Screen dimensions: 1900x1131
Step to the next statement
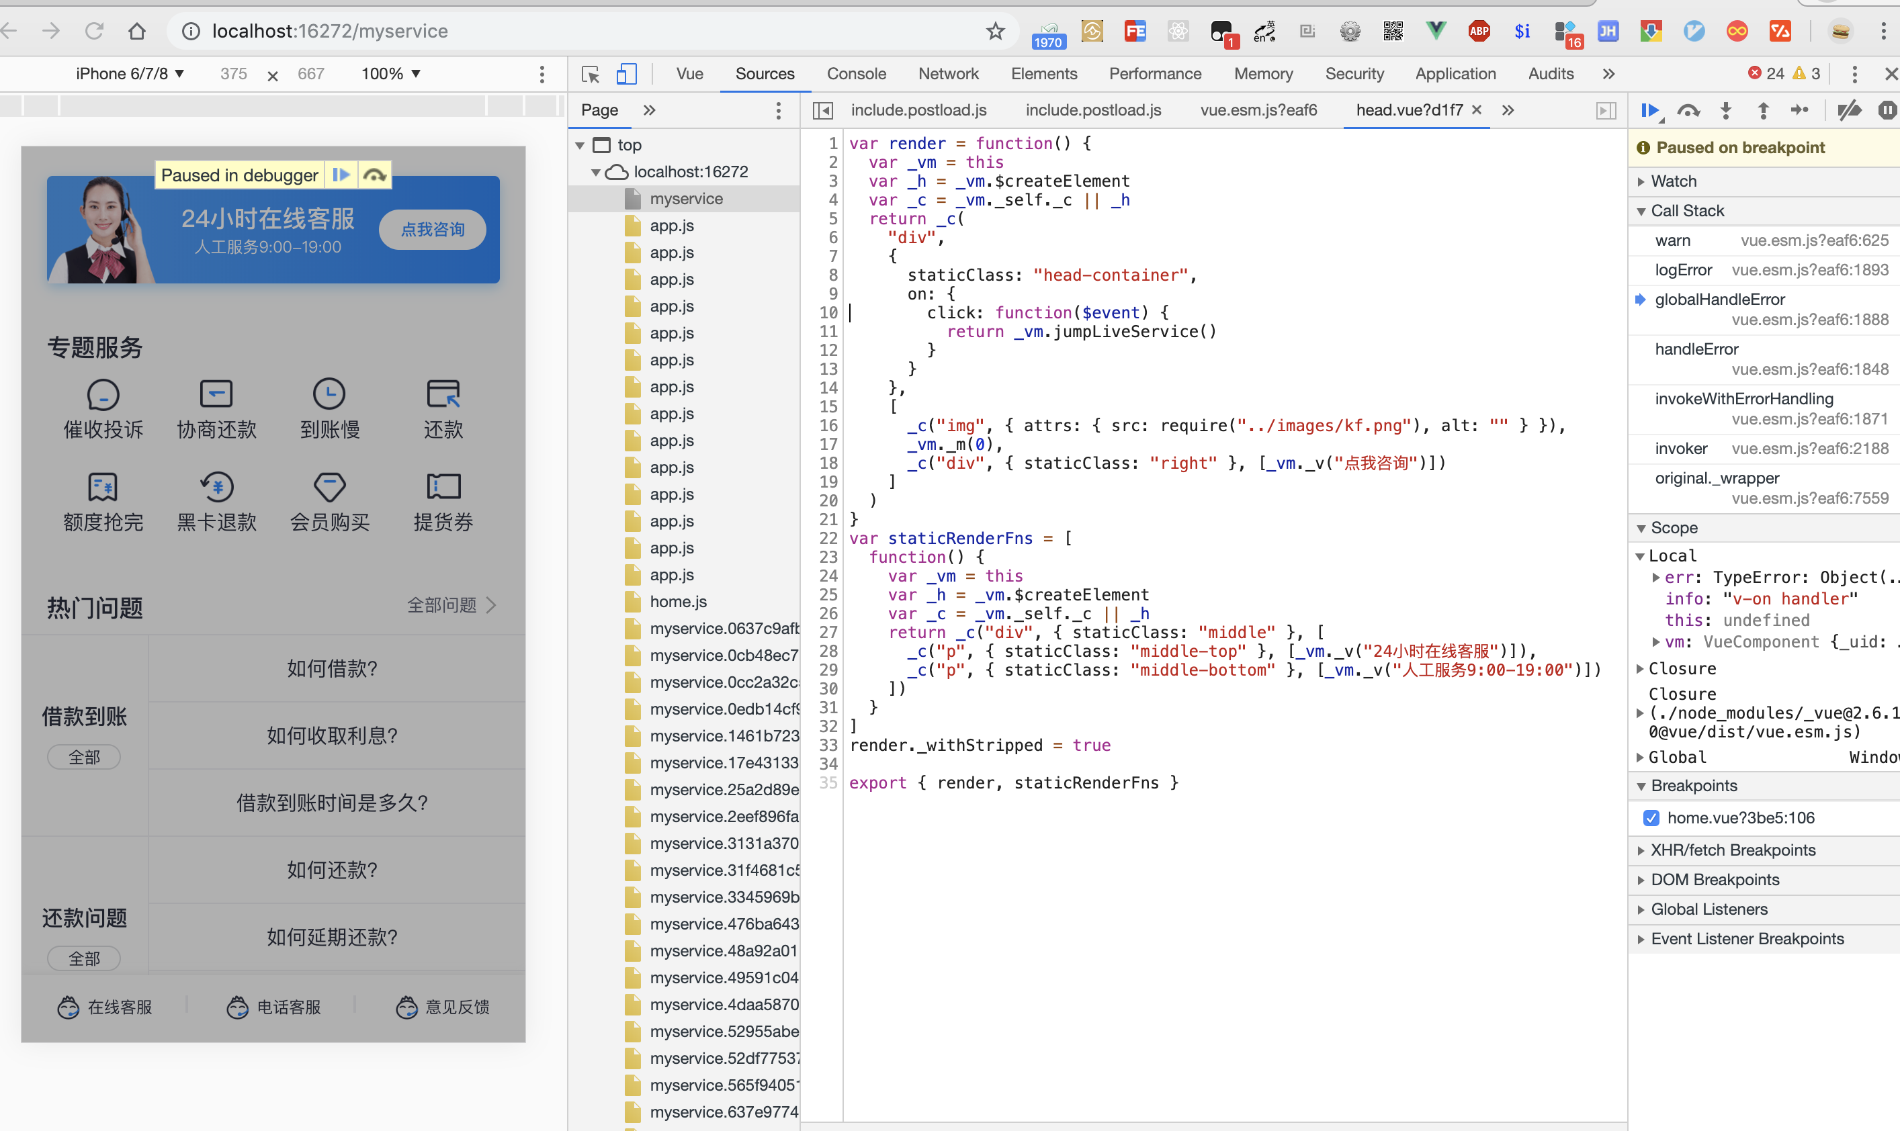point(1800,111)
